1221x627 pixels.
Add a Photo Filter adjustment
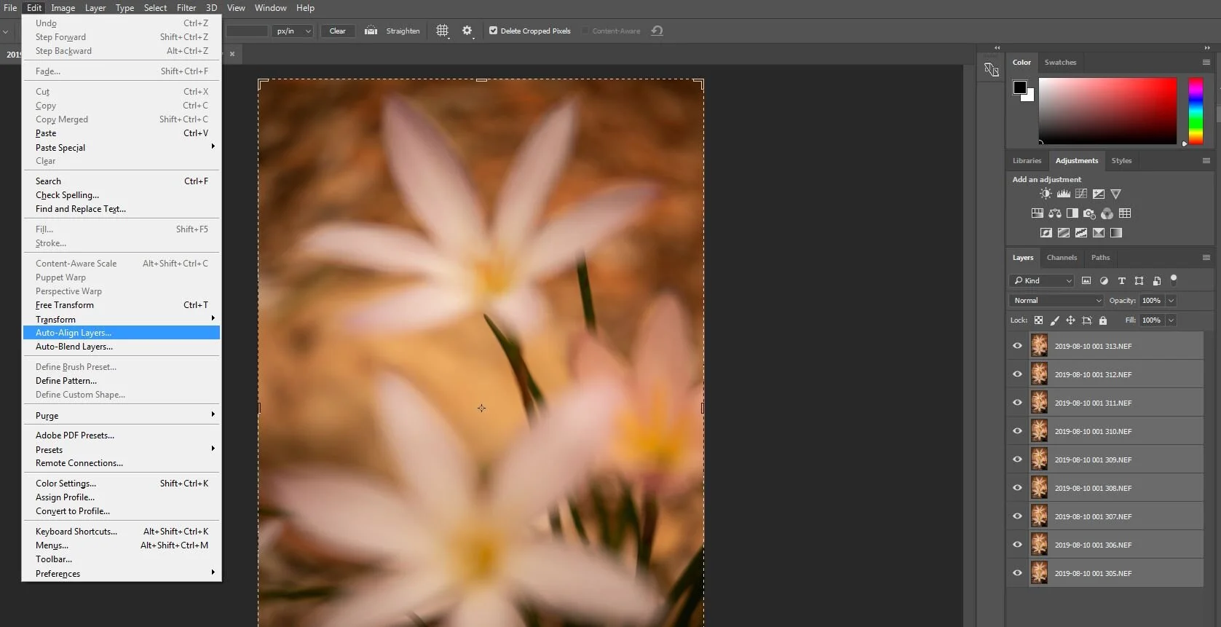pos(1089,213)
